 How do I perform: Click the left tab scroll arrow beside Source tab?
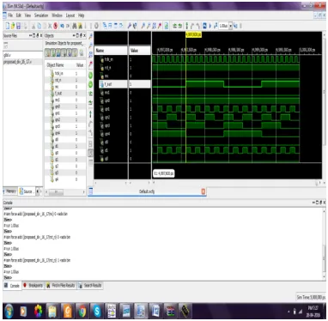(38, 191)
